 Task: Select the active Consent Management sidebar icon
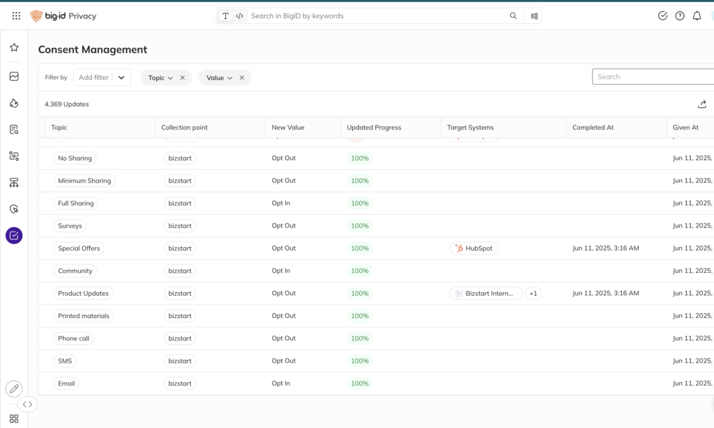tap(14, 235)
